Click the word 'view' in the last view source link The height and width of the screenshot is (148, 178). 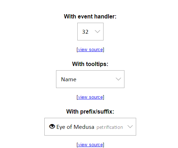(83, 145)
